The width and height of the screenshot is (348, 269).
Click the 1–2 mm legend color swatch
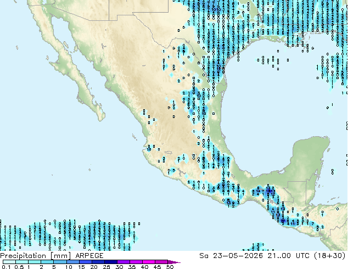pos(35,262)
